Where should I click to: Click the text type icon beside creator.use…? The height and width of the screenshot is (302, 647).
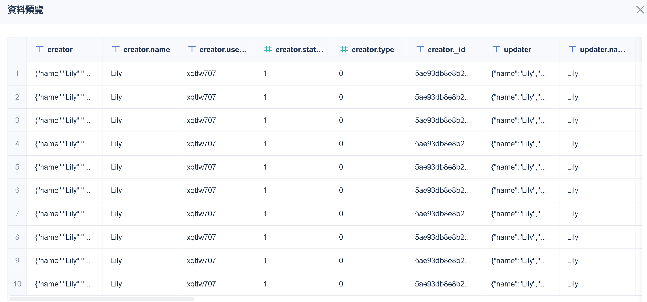(192, 50)
